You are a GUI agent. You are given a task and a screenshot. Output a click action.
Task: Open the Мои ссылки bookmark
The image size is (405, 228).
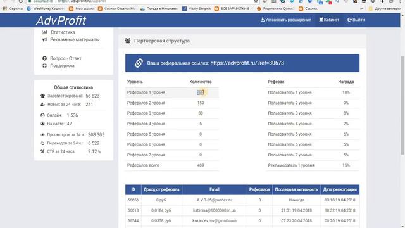82,9
